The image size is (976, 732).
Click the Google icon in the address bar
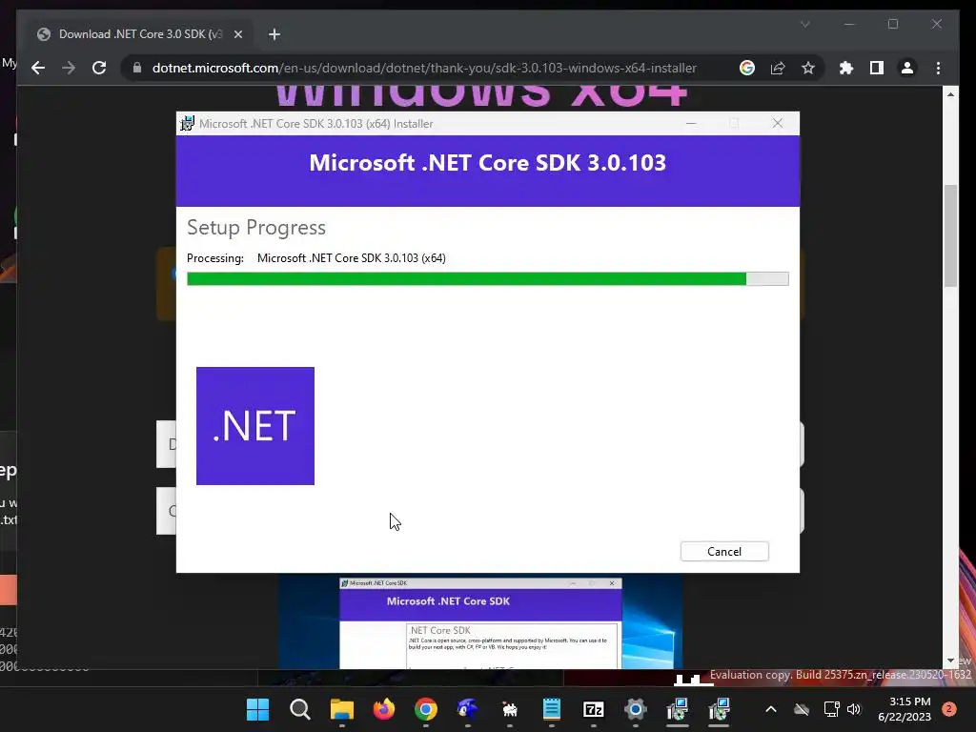pos(747,68)
